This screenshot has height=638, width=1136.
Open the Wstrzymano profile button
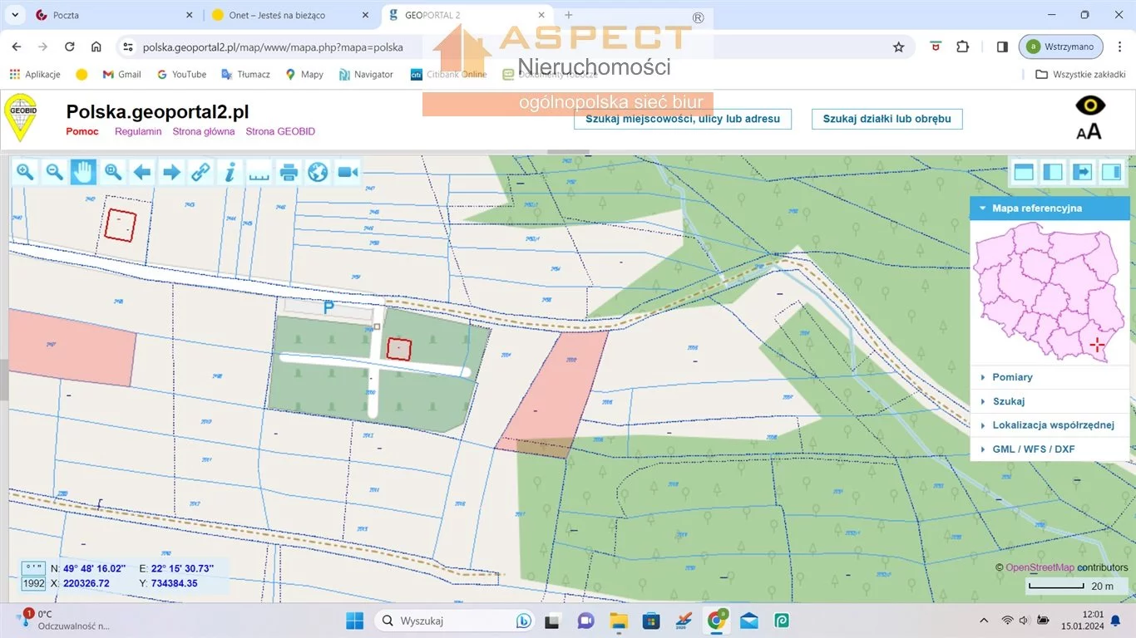coord(1061,47)
